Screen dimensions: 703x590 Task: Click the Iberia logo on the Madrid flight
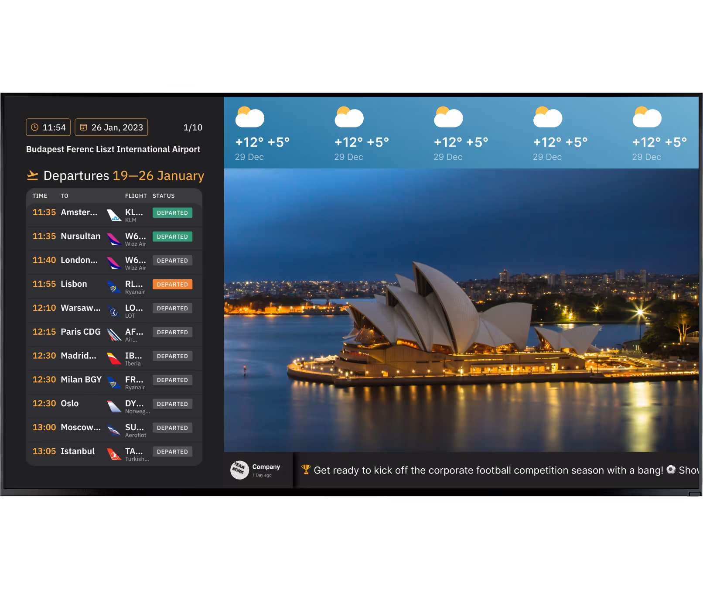click(114, 358)
